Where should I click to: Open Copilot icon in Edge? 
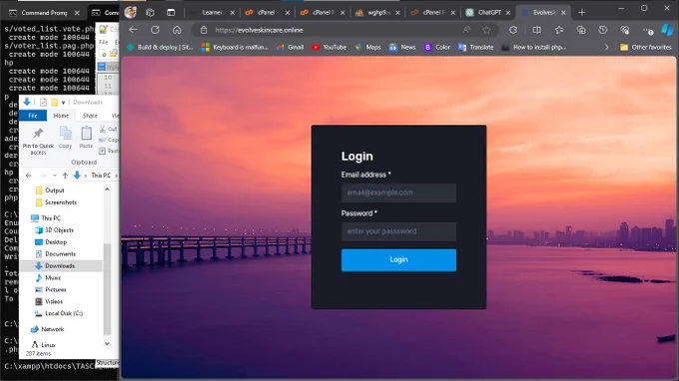pyautogui.click(x=667, y=30)
